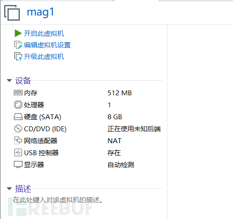Click the display (显示器) monitor icon
233x219 pixels.
(18, 164)
